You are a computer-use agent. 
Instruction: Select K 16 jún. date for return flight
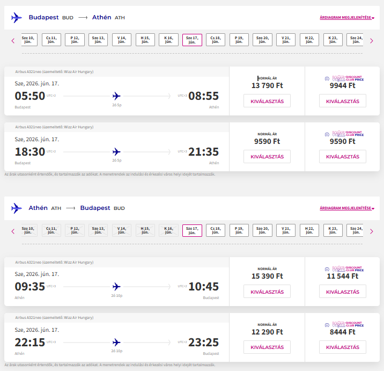point(168,231)
